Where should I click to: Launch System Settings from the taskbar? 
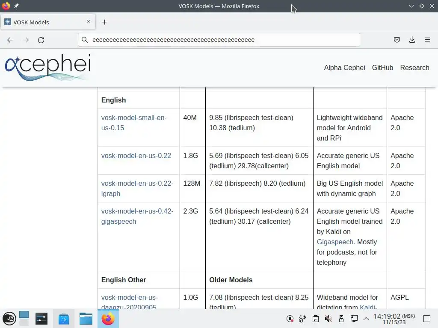(x=41, y=319)
